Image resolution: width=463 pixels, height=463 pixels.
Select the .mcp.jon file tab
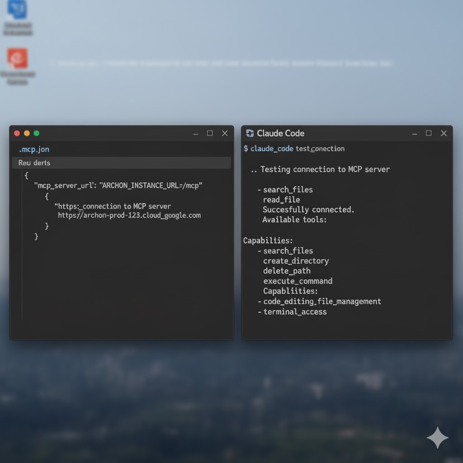click(x=34, y=149)
